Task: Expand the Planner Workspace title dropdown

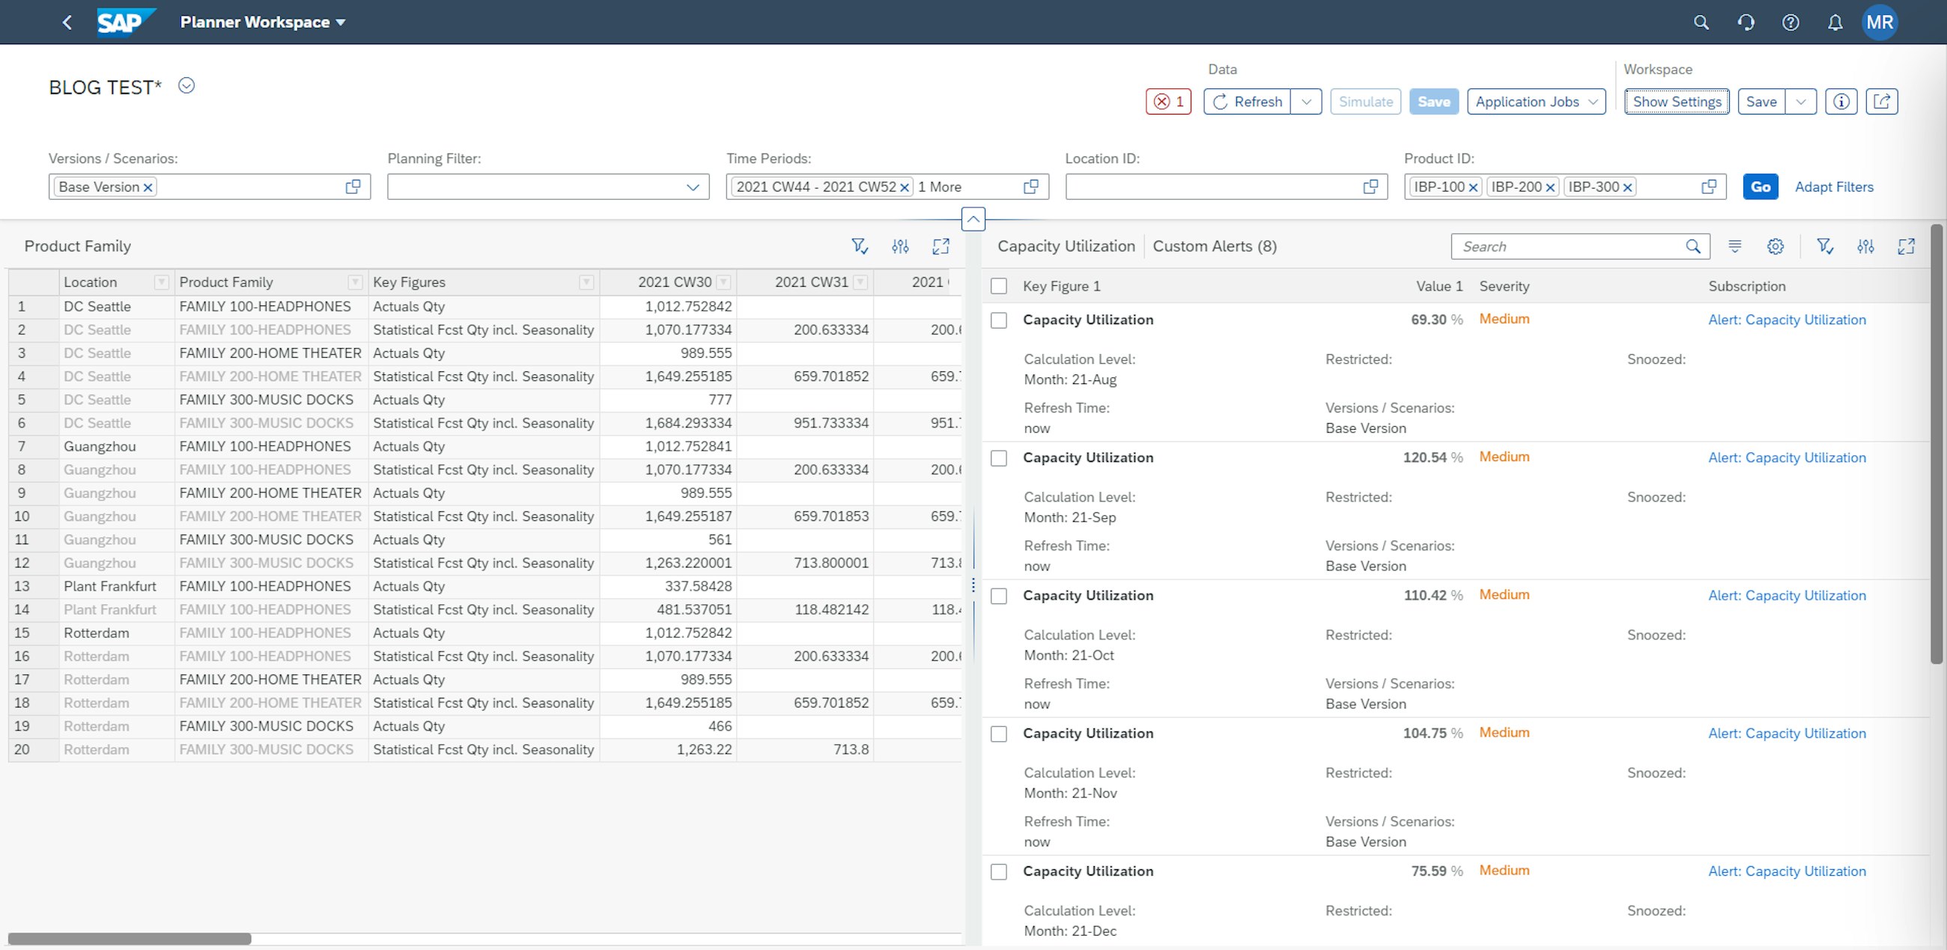Action: [341, 22]
